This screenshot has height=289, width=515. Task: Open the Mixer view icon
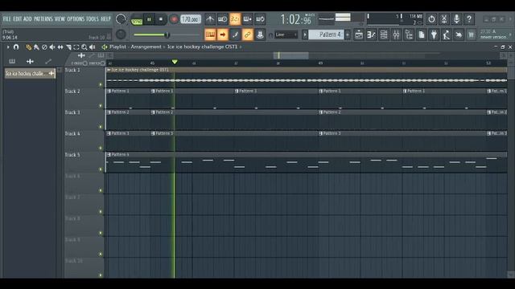click(x=396, y=35)
